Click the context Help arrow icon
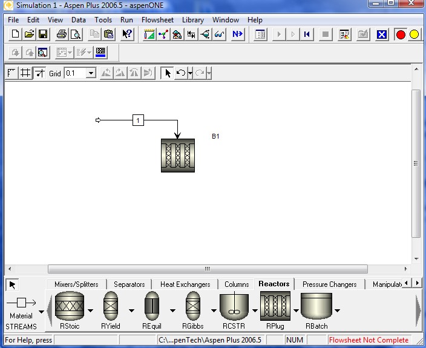 [x=127, y=34]
